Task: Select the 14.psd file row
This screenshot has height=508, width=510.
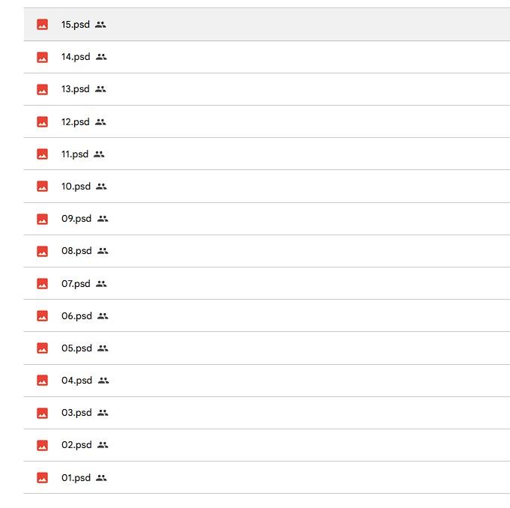Action: click(x=300, y=57)
